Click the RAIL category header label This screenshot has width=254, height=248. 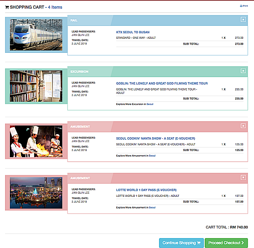pyautogui.click(x=74, y=20)
